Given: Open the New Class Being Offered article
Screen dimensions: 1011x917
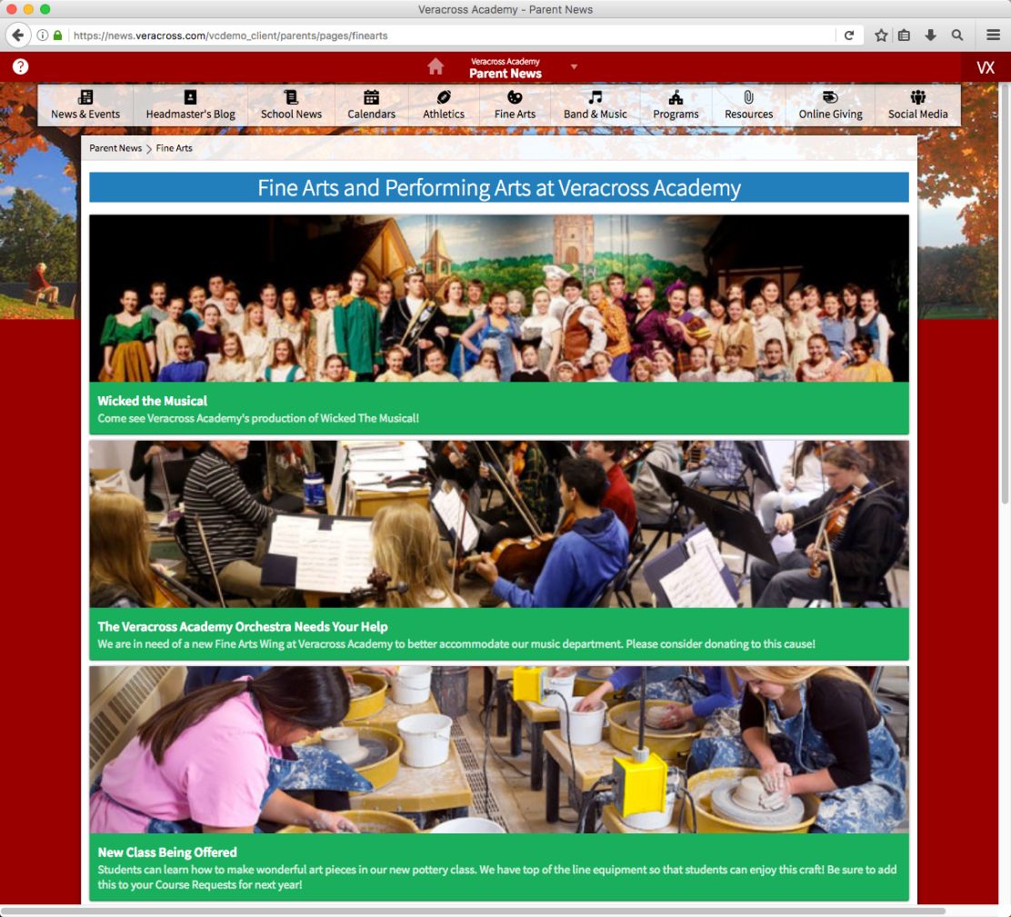Looking at the screenshot, I should pyautogui.click(x=167, y=852).
